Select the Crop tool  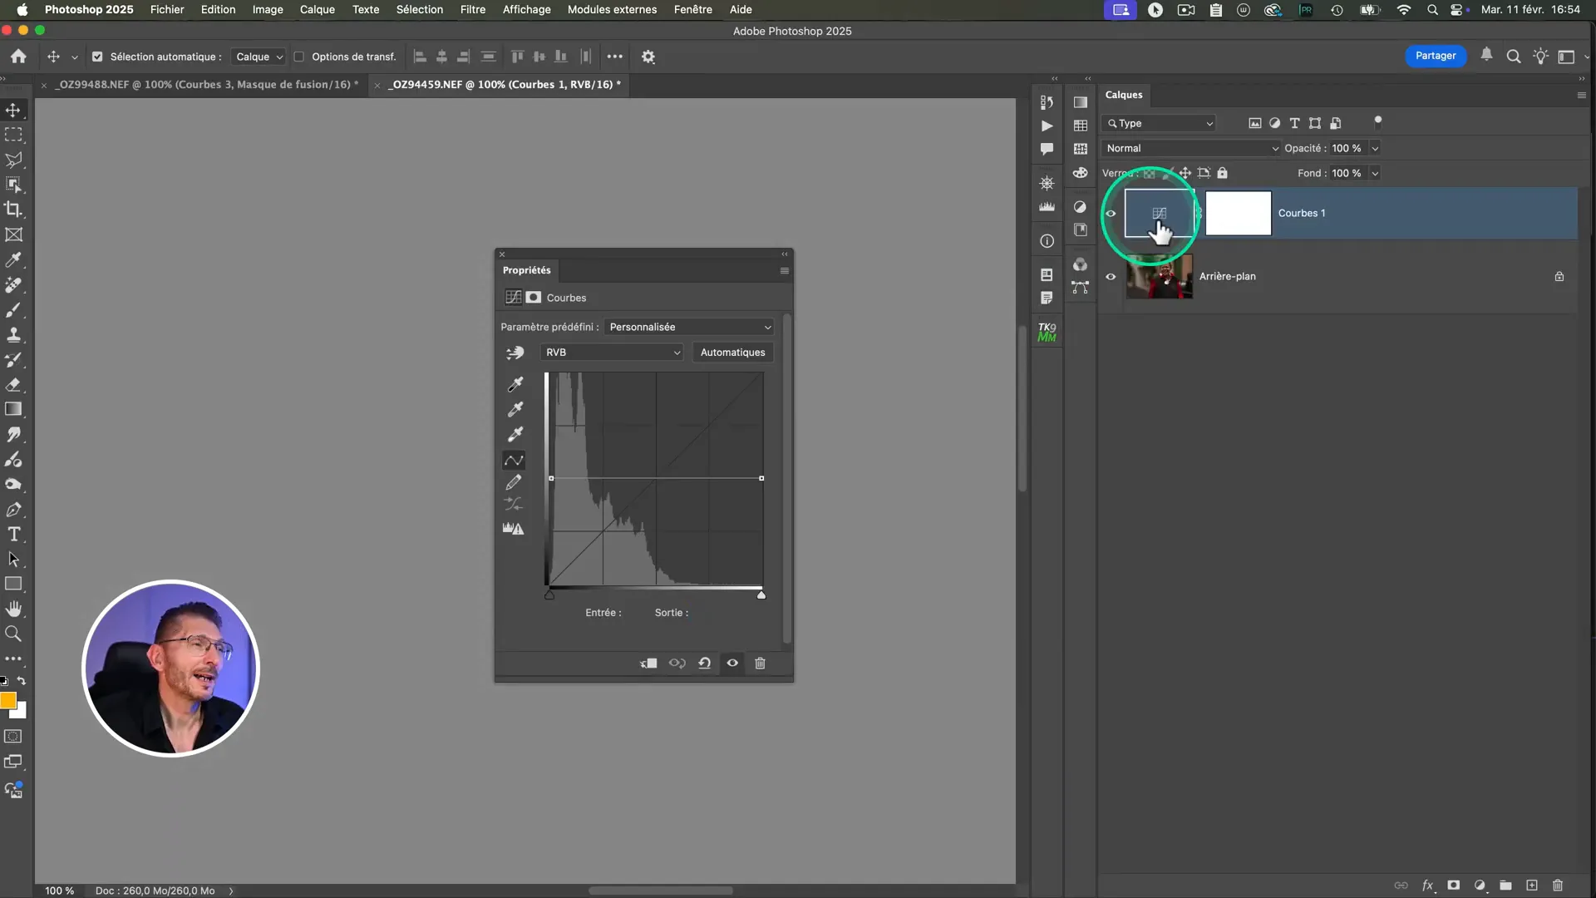pos(13,210)
